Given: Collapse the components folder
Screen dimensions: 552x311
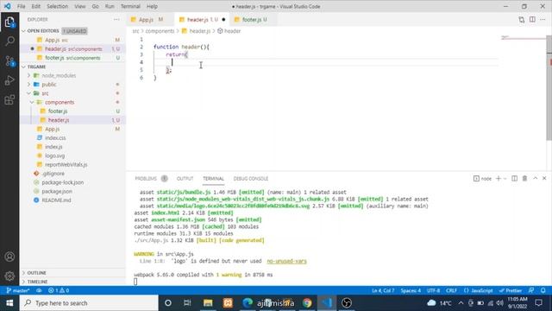Looking at the screenshot, I should [x=32, y=102].
